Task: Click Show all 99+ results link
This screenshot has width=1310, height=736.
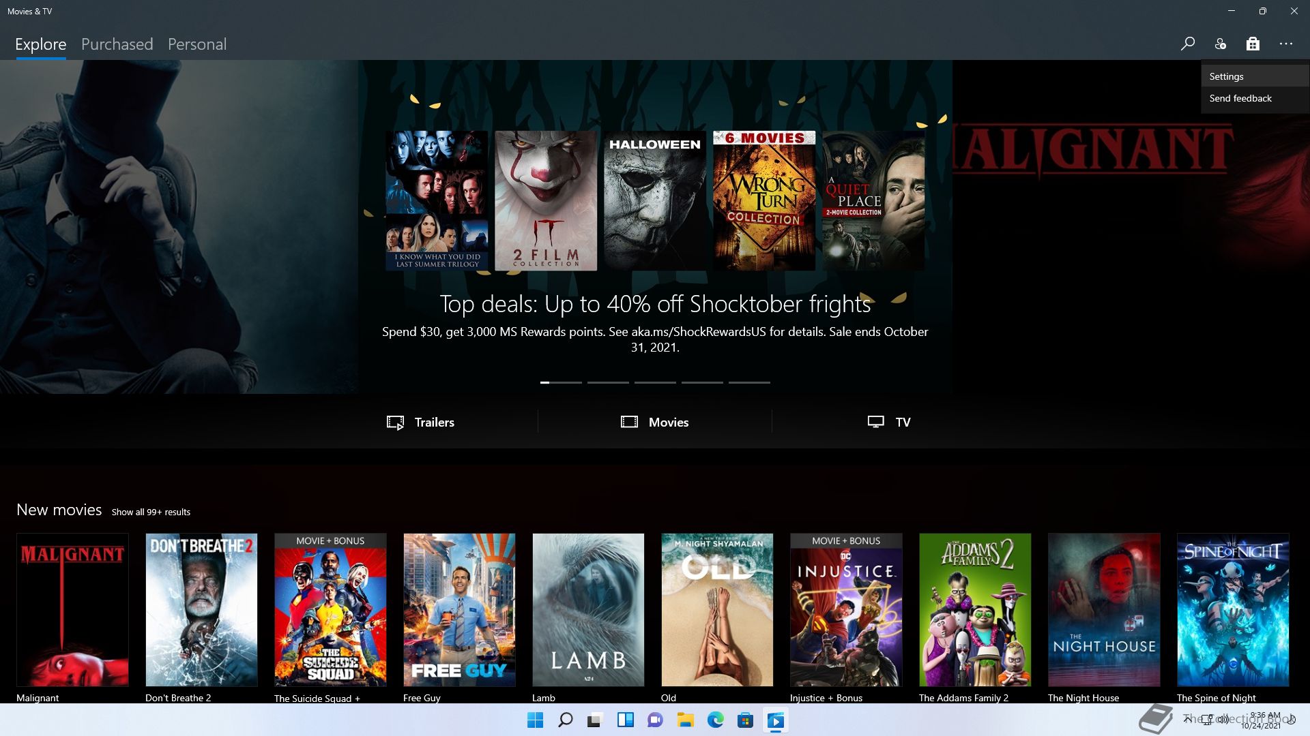Action: click(151, 512)
